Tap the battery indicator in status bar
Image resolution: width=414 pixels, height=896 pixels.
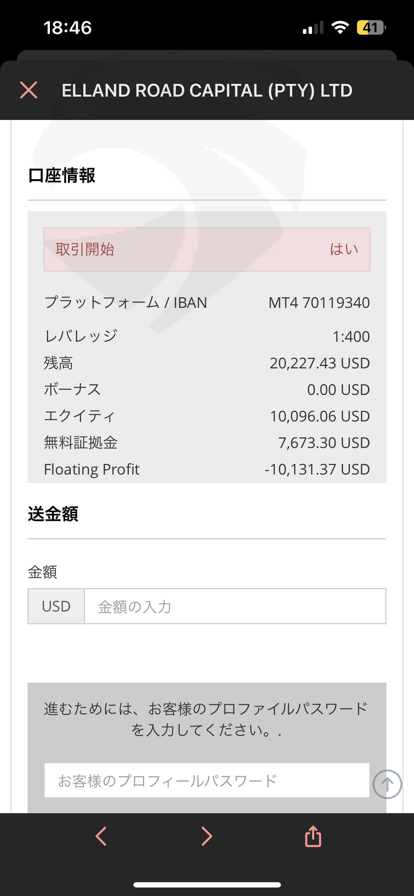pyautogui.click(x=370, y=27)
